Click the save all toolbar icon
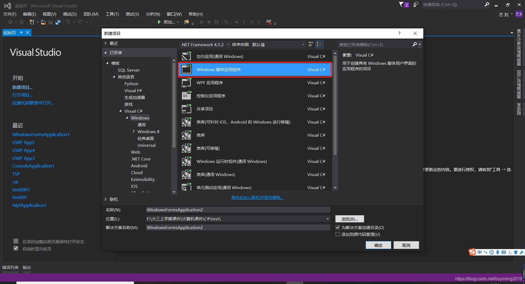Image resolution: width=525 pixels, height=284 pixels. (x=58, y=22)
